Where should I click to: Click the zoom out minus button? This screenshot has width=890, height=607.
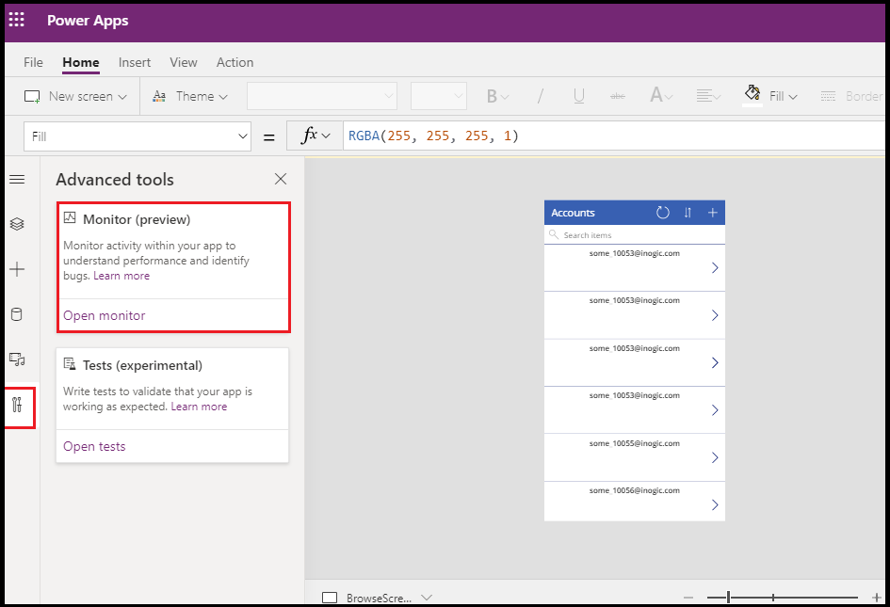[x=688, y=598]
